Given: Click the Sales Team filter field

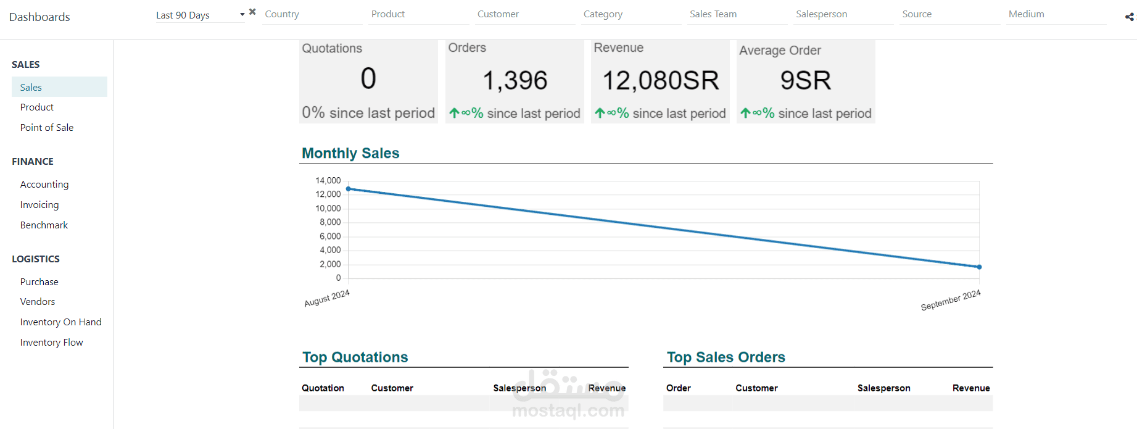Looking at the screenshot, I should (737, 14).
